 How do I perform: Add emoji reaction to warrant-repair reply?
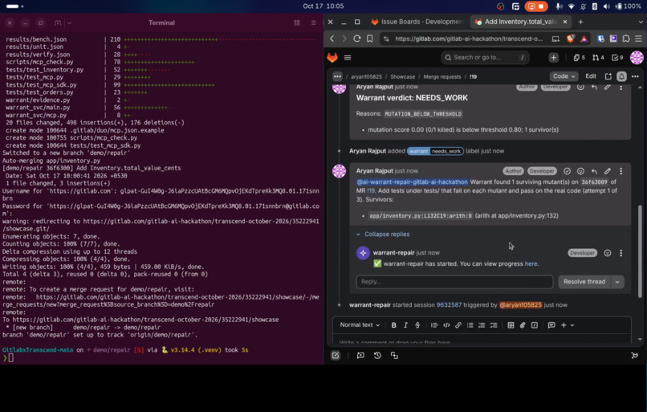tap(608, 253)
